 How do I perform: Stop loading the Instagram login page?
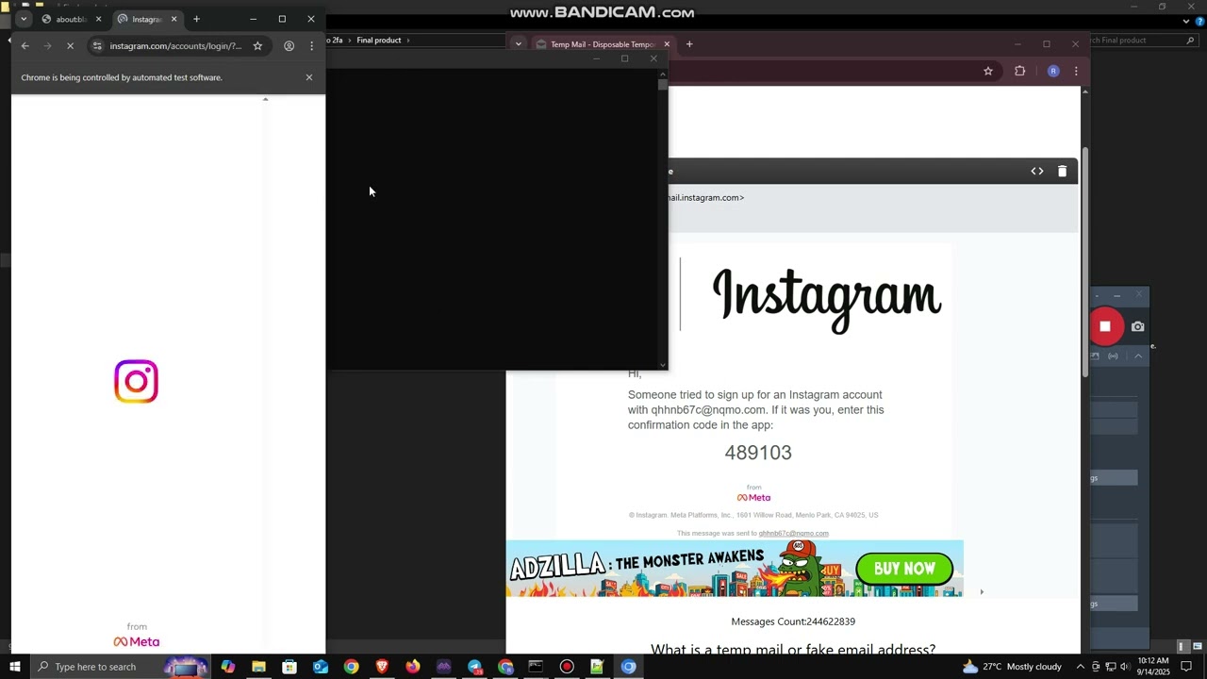coord(70,45)
